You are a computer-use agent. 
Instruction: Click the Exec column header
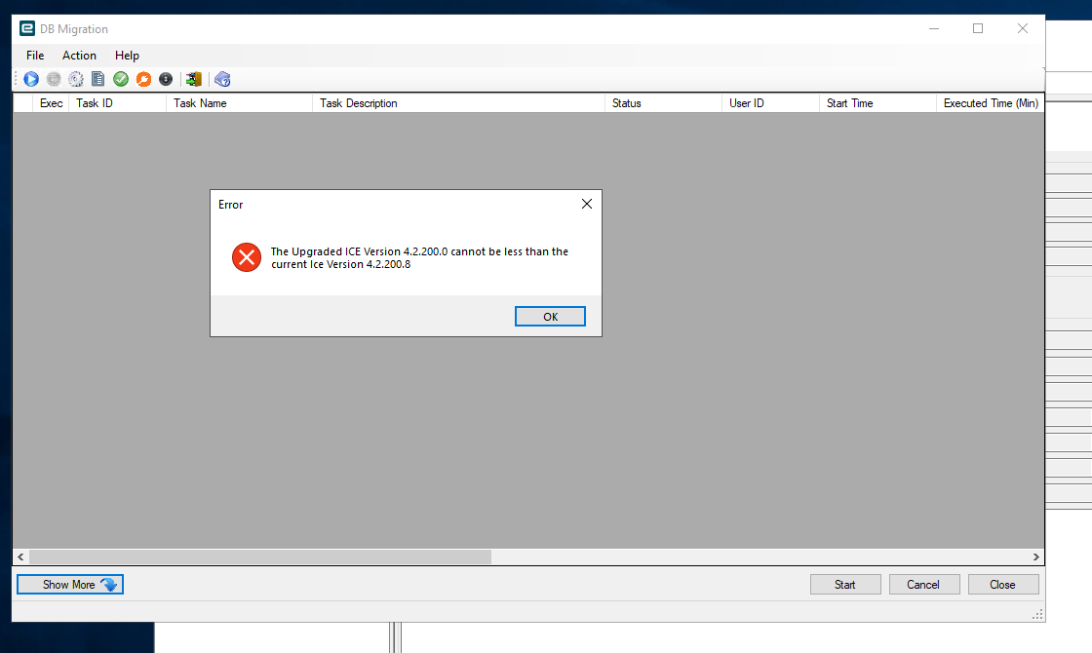pyautogui.click(x=51, y=103)
